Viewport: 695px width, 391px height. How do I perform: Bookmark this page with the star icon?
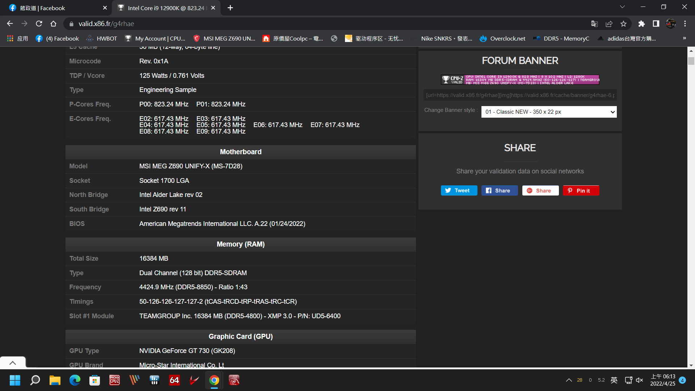pos(623,24)
